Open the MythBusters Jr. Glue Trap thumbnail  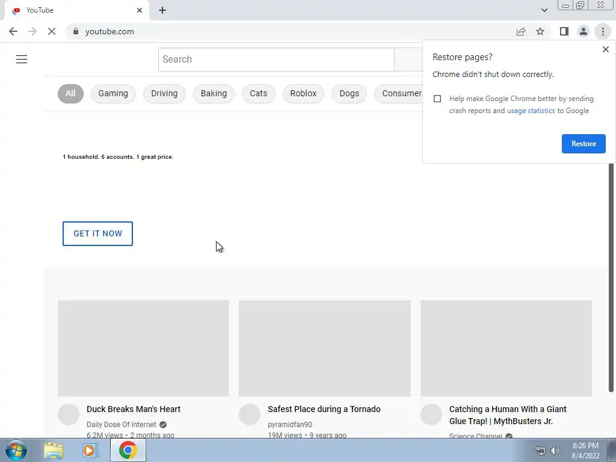pos(506,348)
